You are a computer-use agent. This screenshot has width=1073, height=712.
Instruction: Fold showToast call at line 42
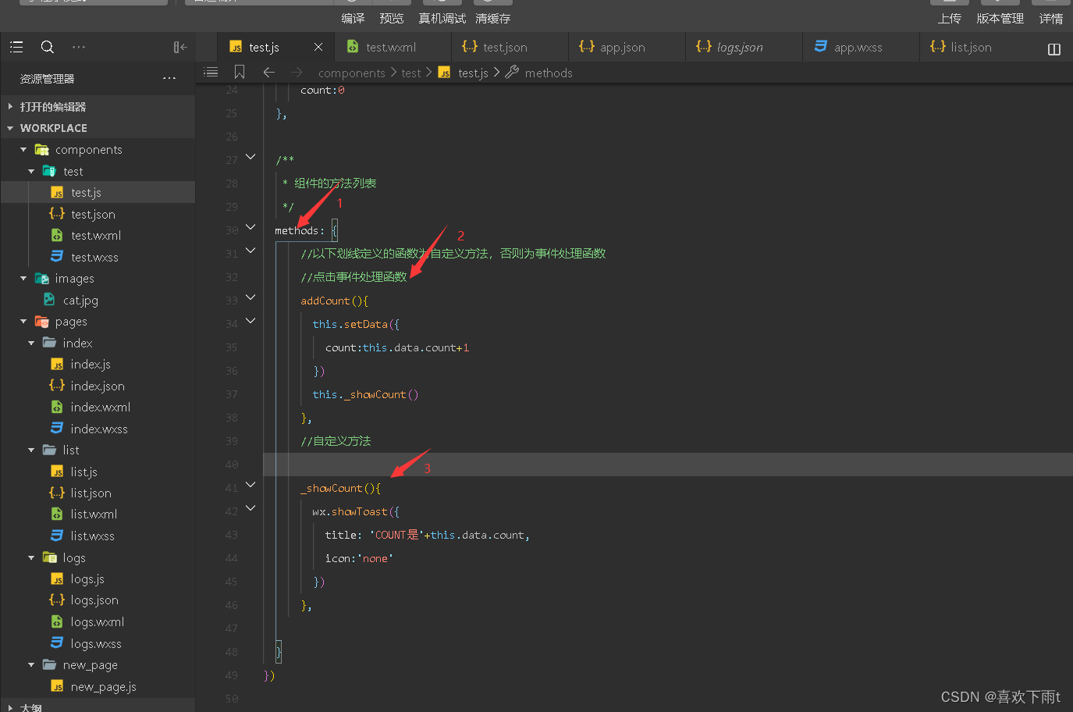click(x=250, y=508)
